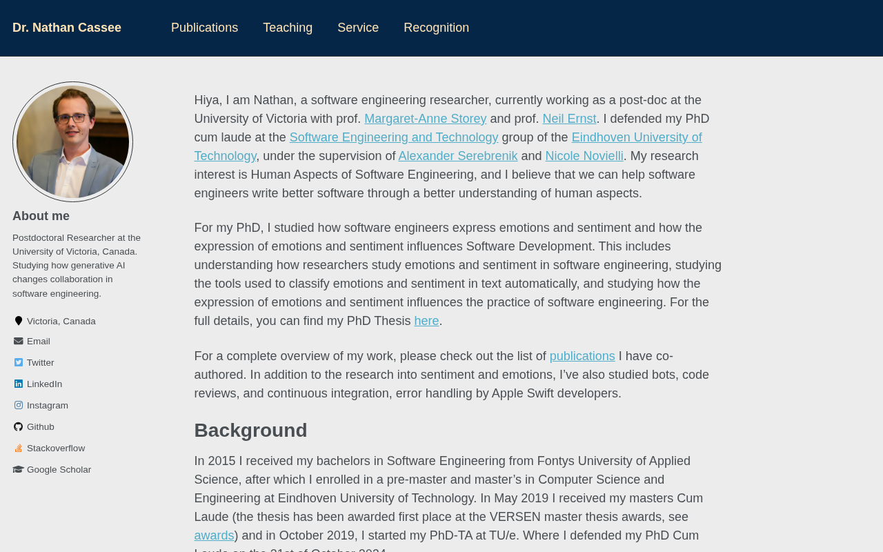Click the LinkedIn icon in sidebar

19,384
